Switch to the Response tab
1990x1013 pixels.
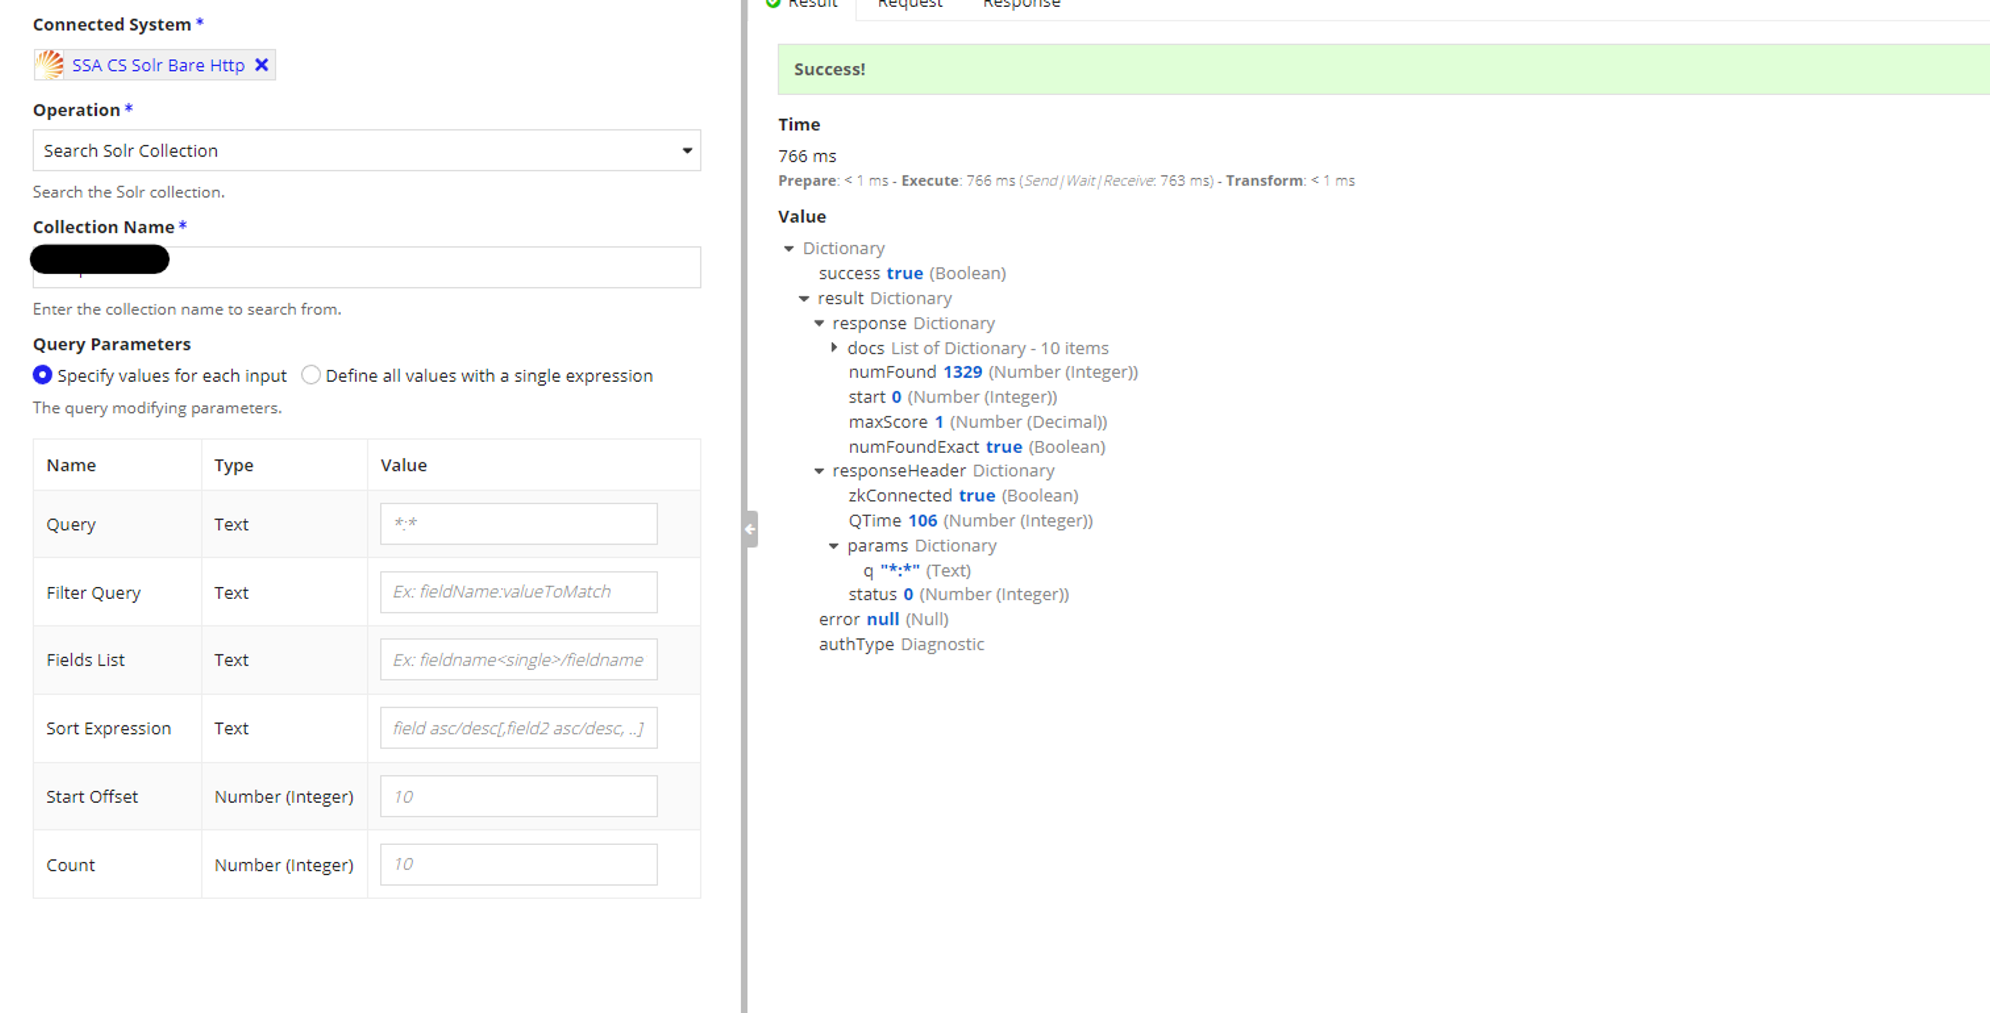pos(1021,5)
